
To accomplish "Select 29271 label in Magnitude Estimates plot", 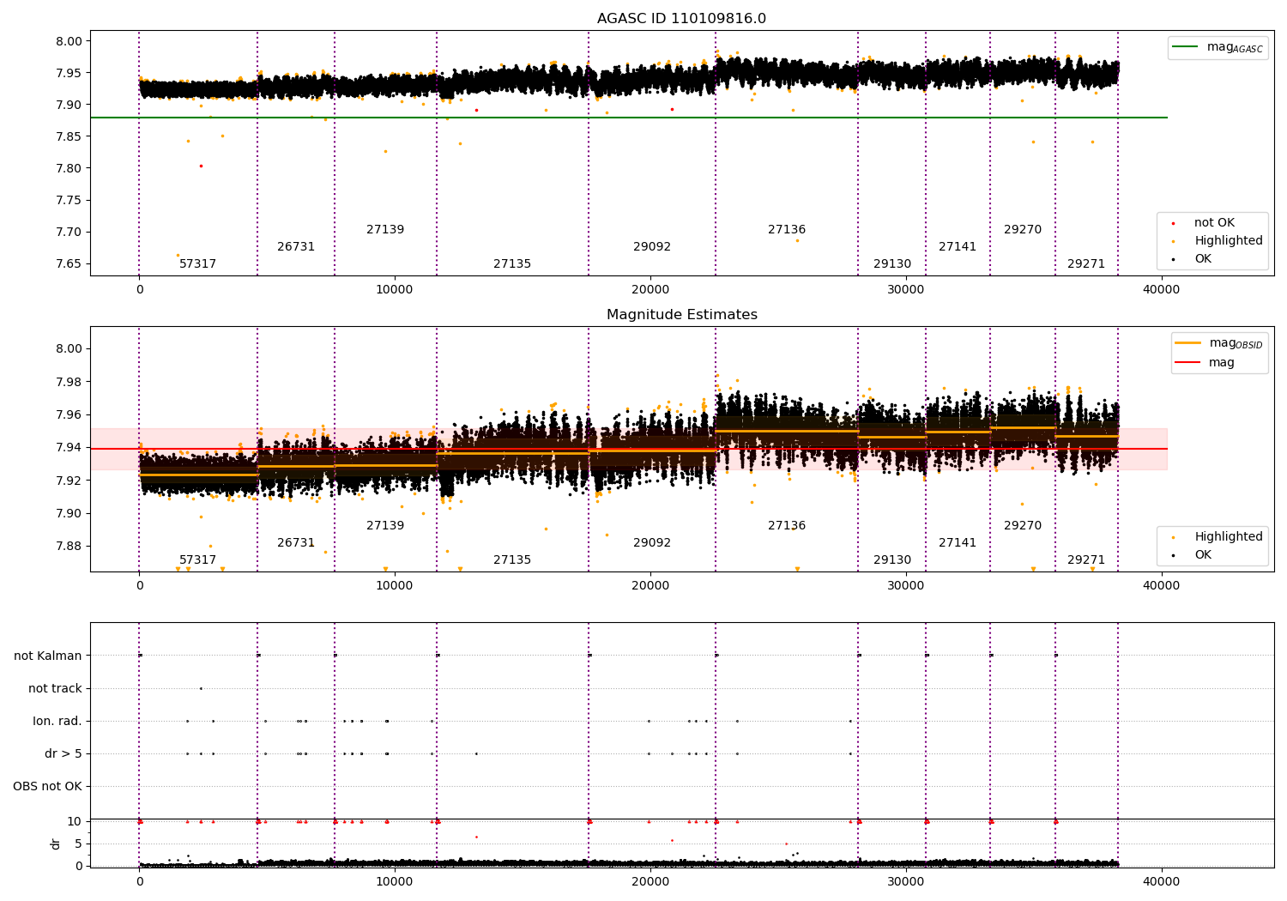I will (1086, 560).
